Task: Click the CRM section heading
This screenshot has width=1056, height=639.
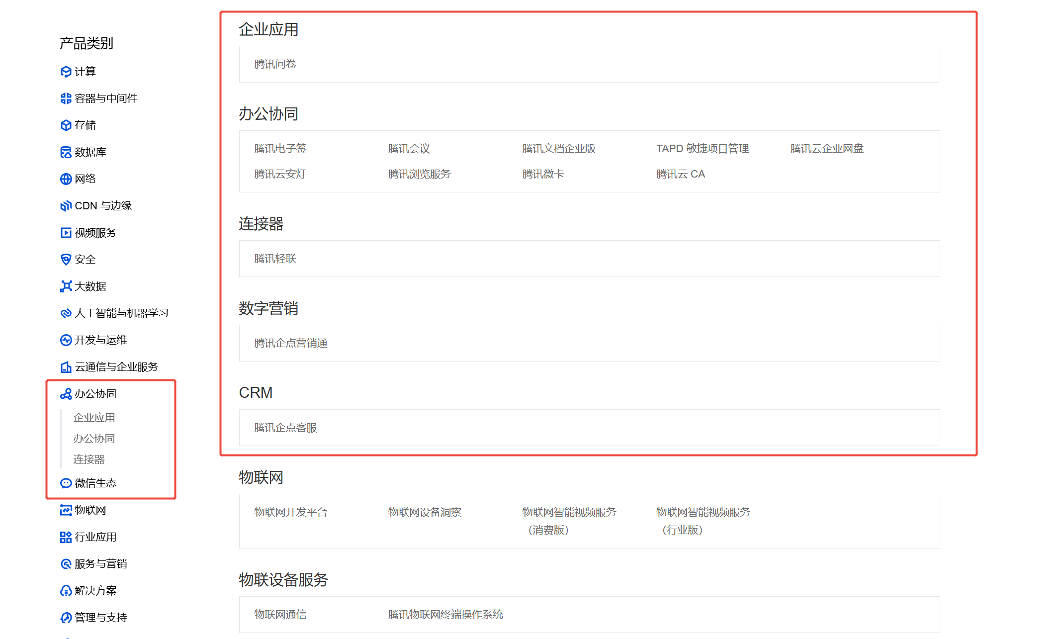Action: pyautogui.click(x=256, y=393)
